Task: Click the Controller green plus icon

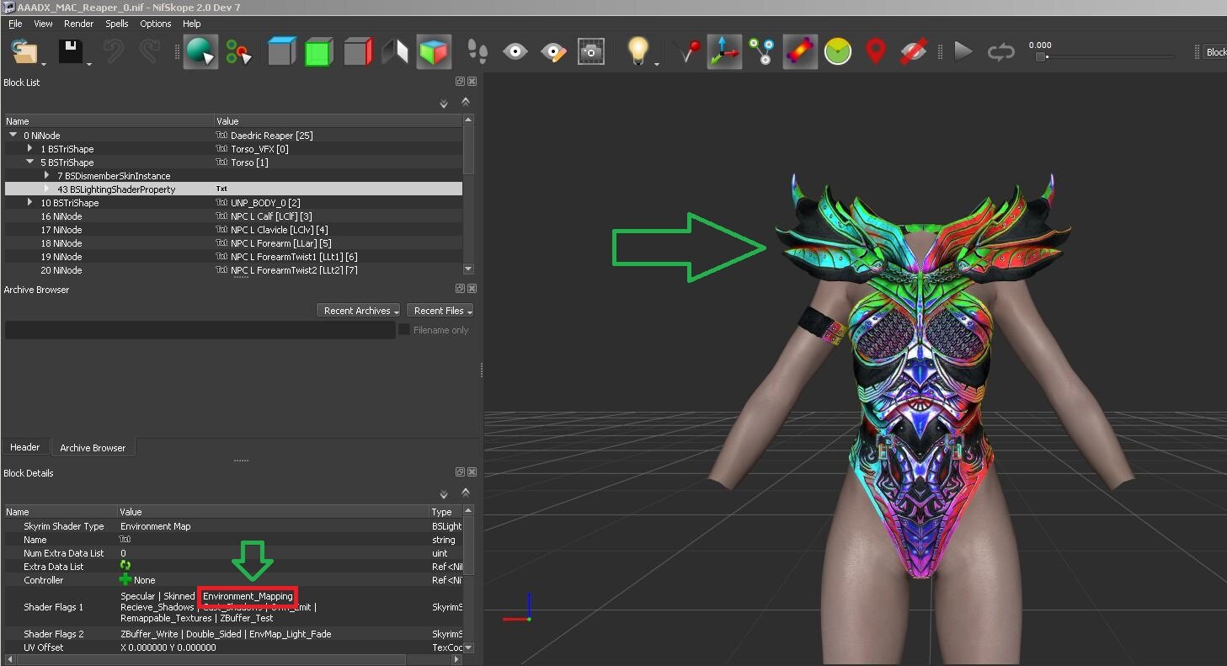Action: pyautogui.click(x=125, y=580)
